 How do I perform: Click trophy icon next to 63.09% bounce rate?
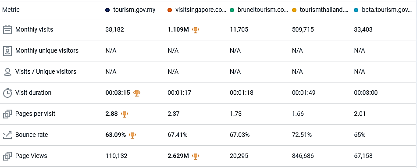point(132,135)
